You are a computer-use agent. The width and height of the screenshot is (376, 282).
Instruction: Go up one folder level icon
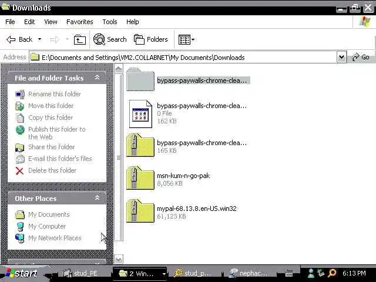(80, 39)
